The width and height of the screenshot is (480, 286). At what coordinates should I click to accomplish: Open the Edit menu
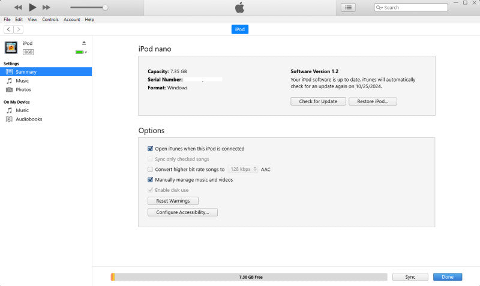click(19, 19)
